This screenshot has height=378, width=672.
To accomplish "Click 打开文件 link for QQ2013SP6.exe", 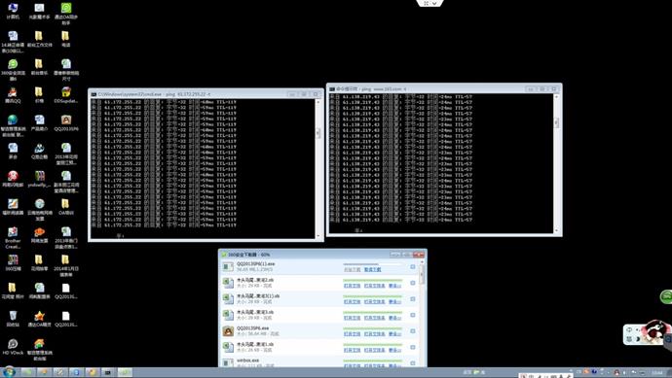I will point(352,334).
